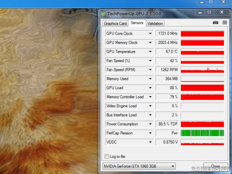Image resolution: width=232 pixels, height=174 pixels.
Task: Expand the GPU Memory Clock dropdown
Action: pos(150,43)
